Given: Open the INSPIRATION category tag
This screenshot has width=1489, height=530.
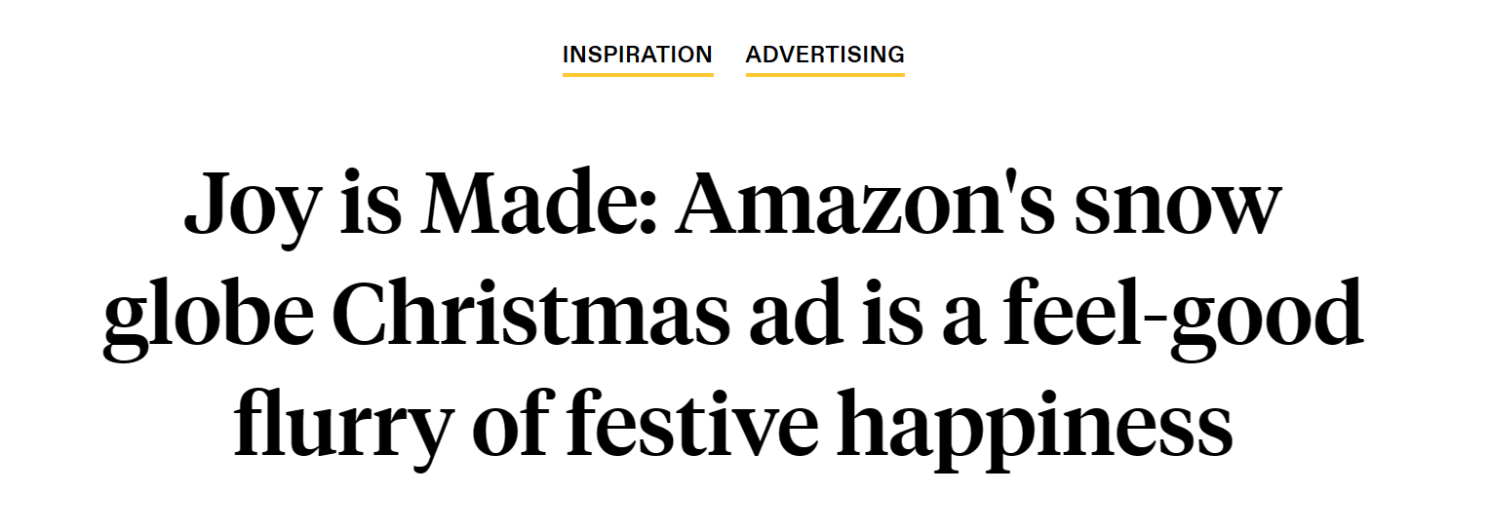Looking at the screenshot, I should click(637, 55).
